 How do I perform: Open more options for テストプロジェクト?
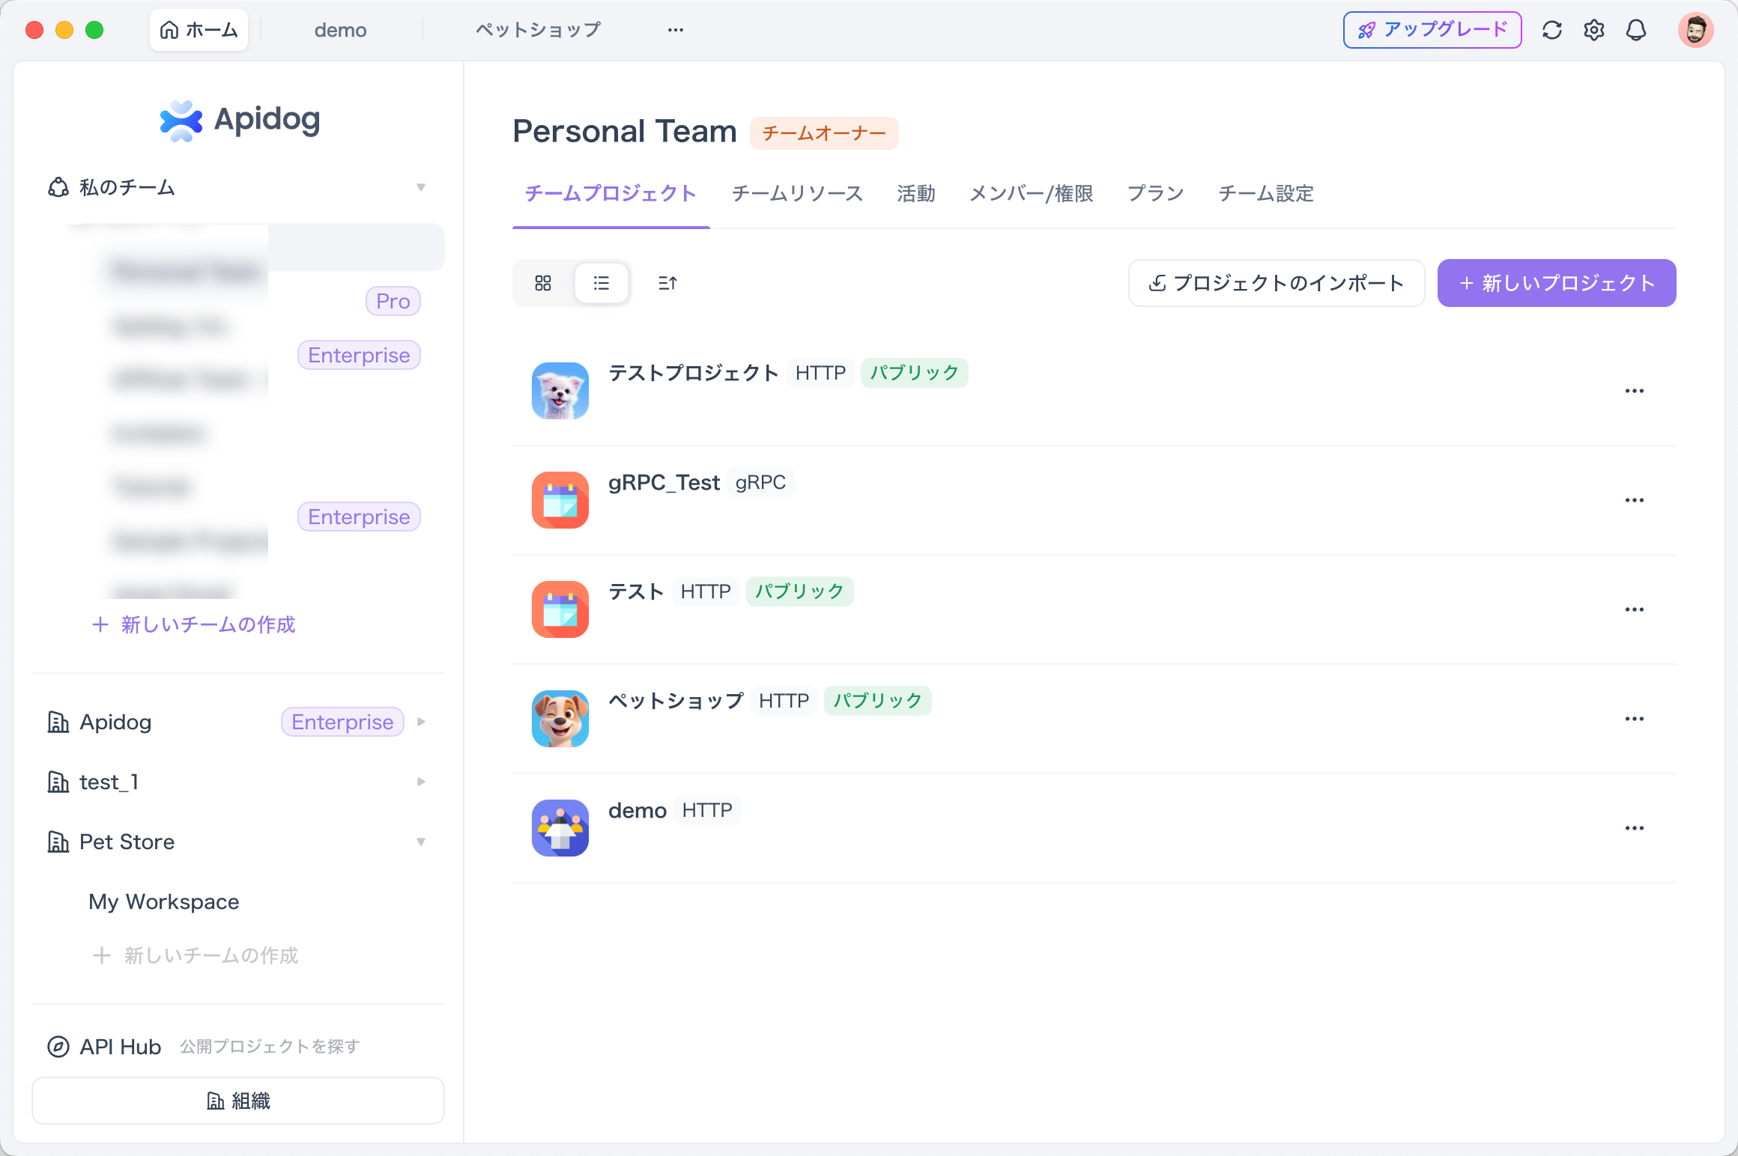1635,391
